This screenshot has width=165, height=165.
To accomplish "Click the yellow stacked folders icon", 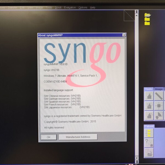I will point(148,19).
